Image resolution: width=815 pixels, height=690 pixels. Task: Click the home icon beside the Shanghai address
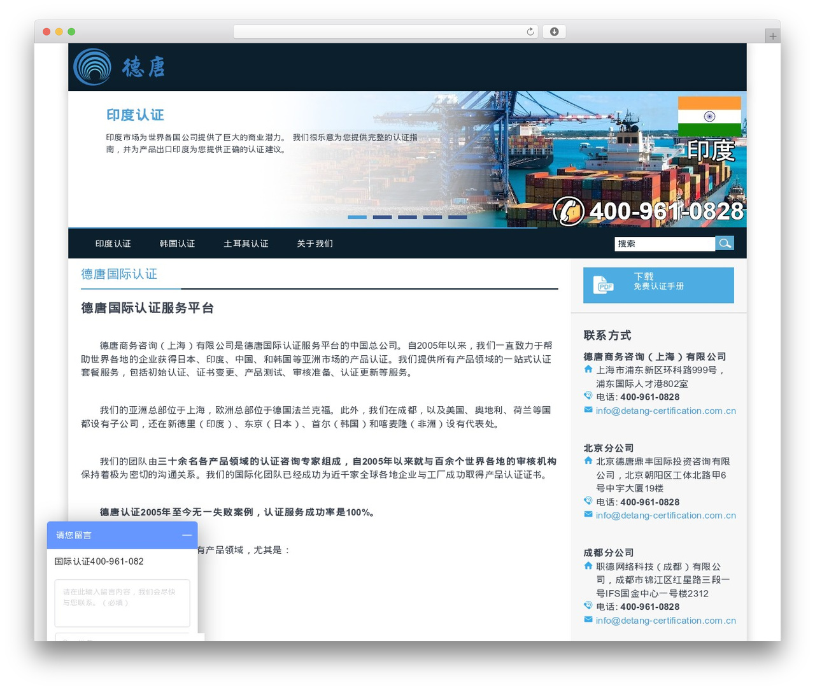tap(588, 369)
